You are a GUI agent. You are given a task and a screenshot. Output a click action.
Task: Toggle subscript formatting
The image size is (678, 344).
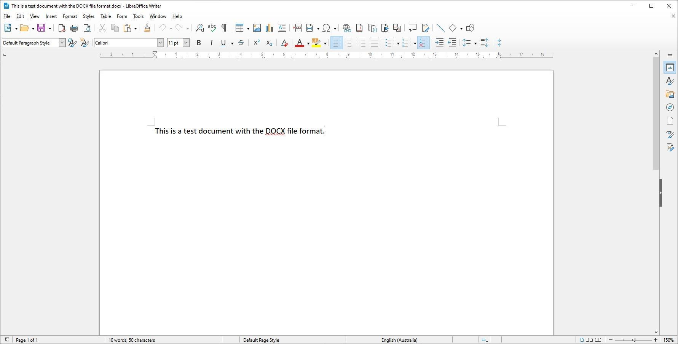tap(269, 43)
